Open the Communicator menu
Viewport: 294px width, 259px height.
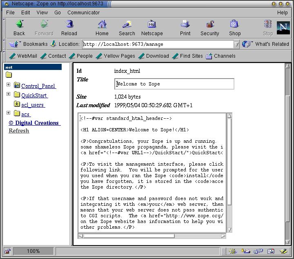(83, 13)
